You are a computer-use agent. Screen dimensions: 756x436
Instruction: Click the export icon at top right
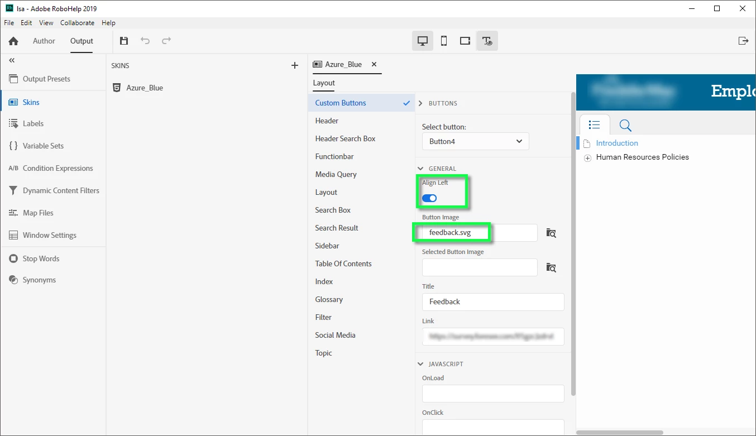coord(743,41)
